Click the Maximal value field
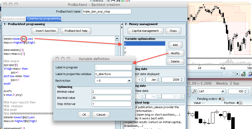The image size is (252, 129). (111, 98)
